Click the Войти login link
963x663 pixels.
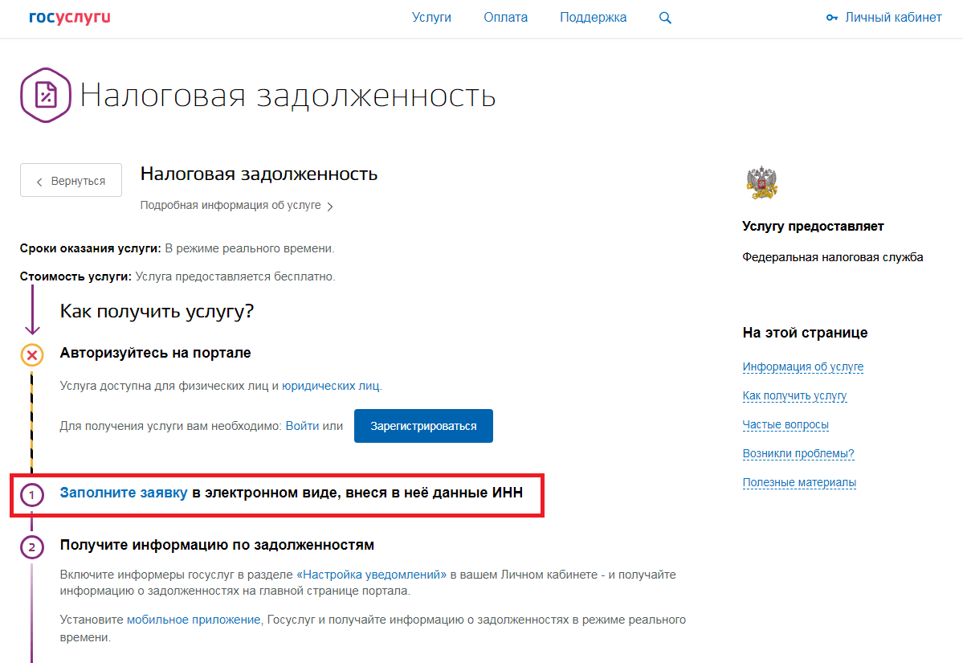click(302, 426)
